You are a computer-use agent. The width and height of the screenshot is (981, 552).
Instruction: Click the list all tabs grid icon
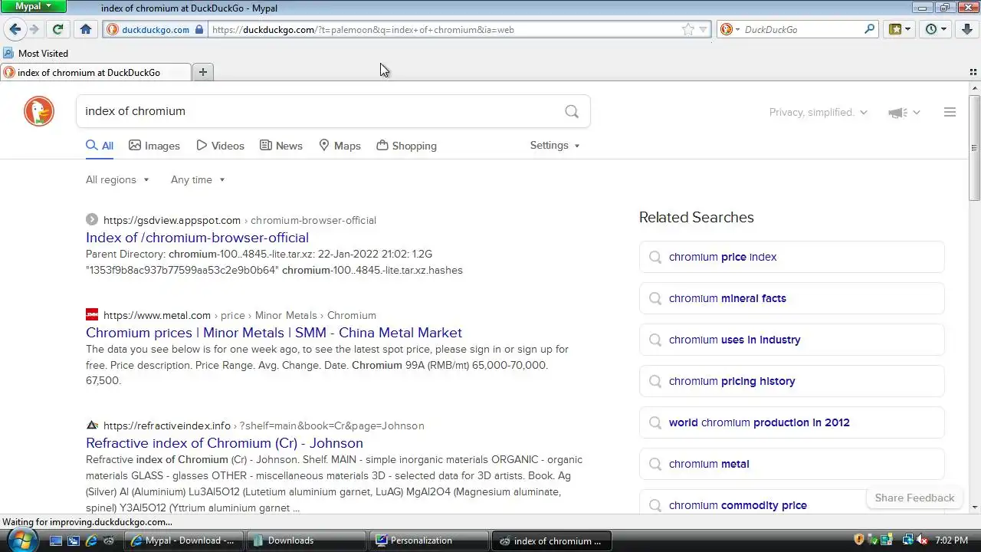pyautogui.click(x=973, y=72)
